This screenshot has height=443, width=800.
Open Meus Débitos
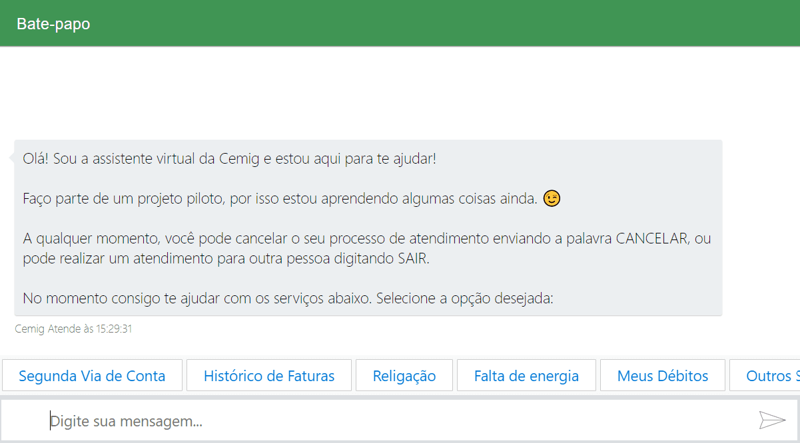(x=662, y=375)
